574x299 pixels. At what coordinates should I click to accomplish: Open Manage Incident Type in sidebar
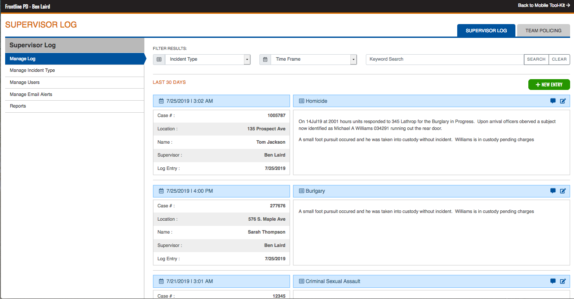point(32,71)
